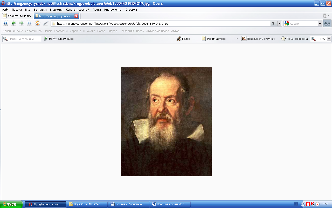Click the tray clock 10:50
This screenshot has width=332, height=208.
pos(325,204)
